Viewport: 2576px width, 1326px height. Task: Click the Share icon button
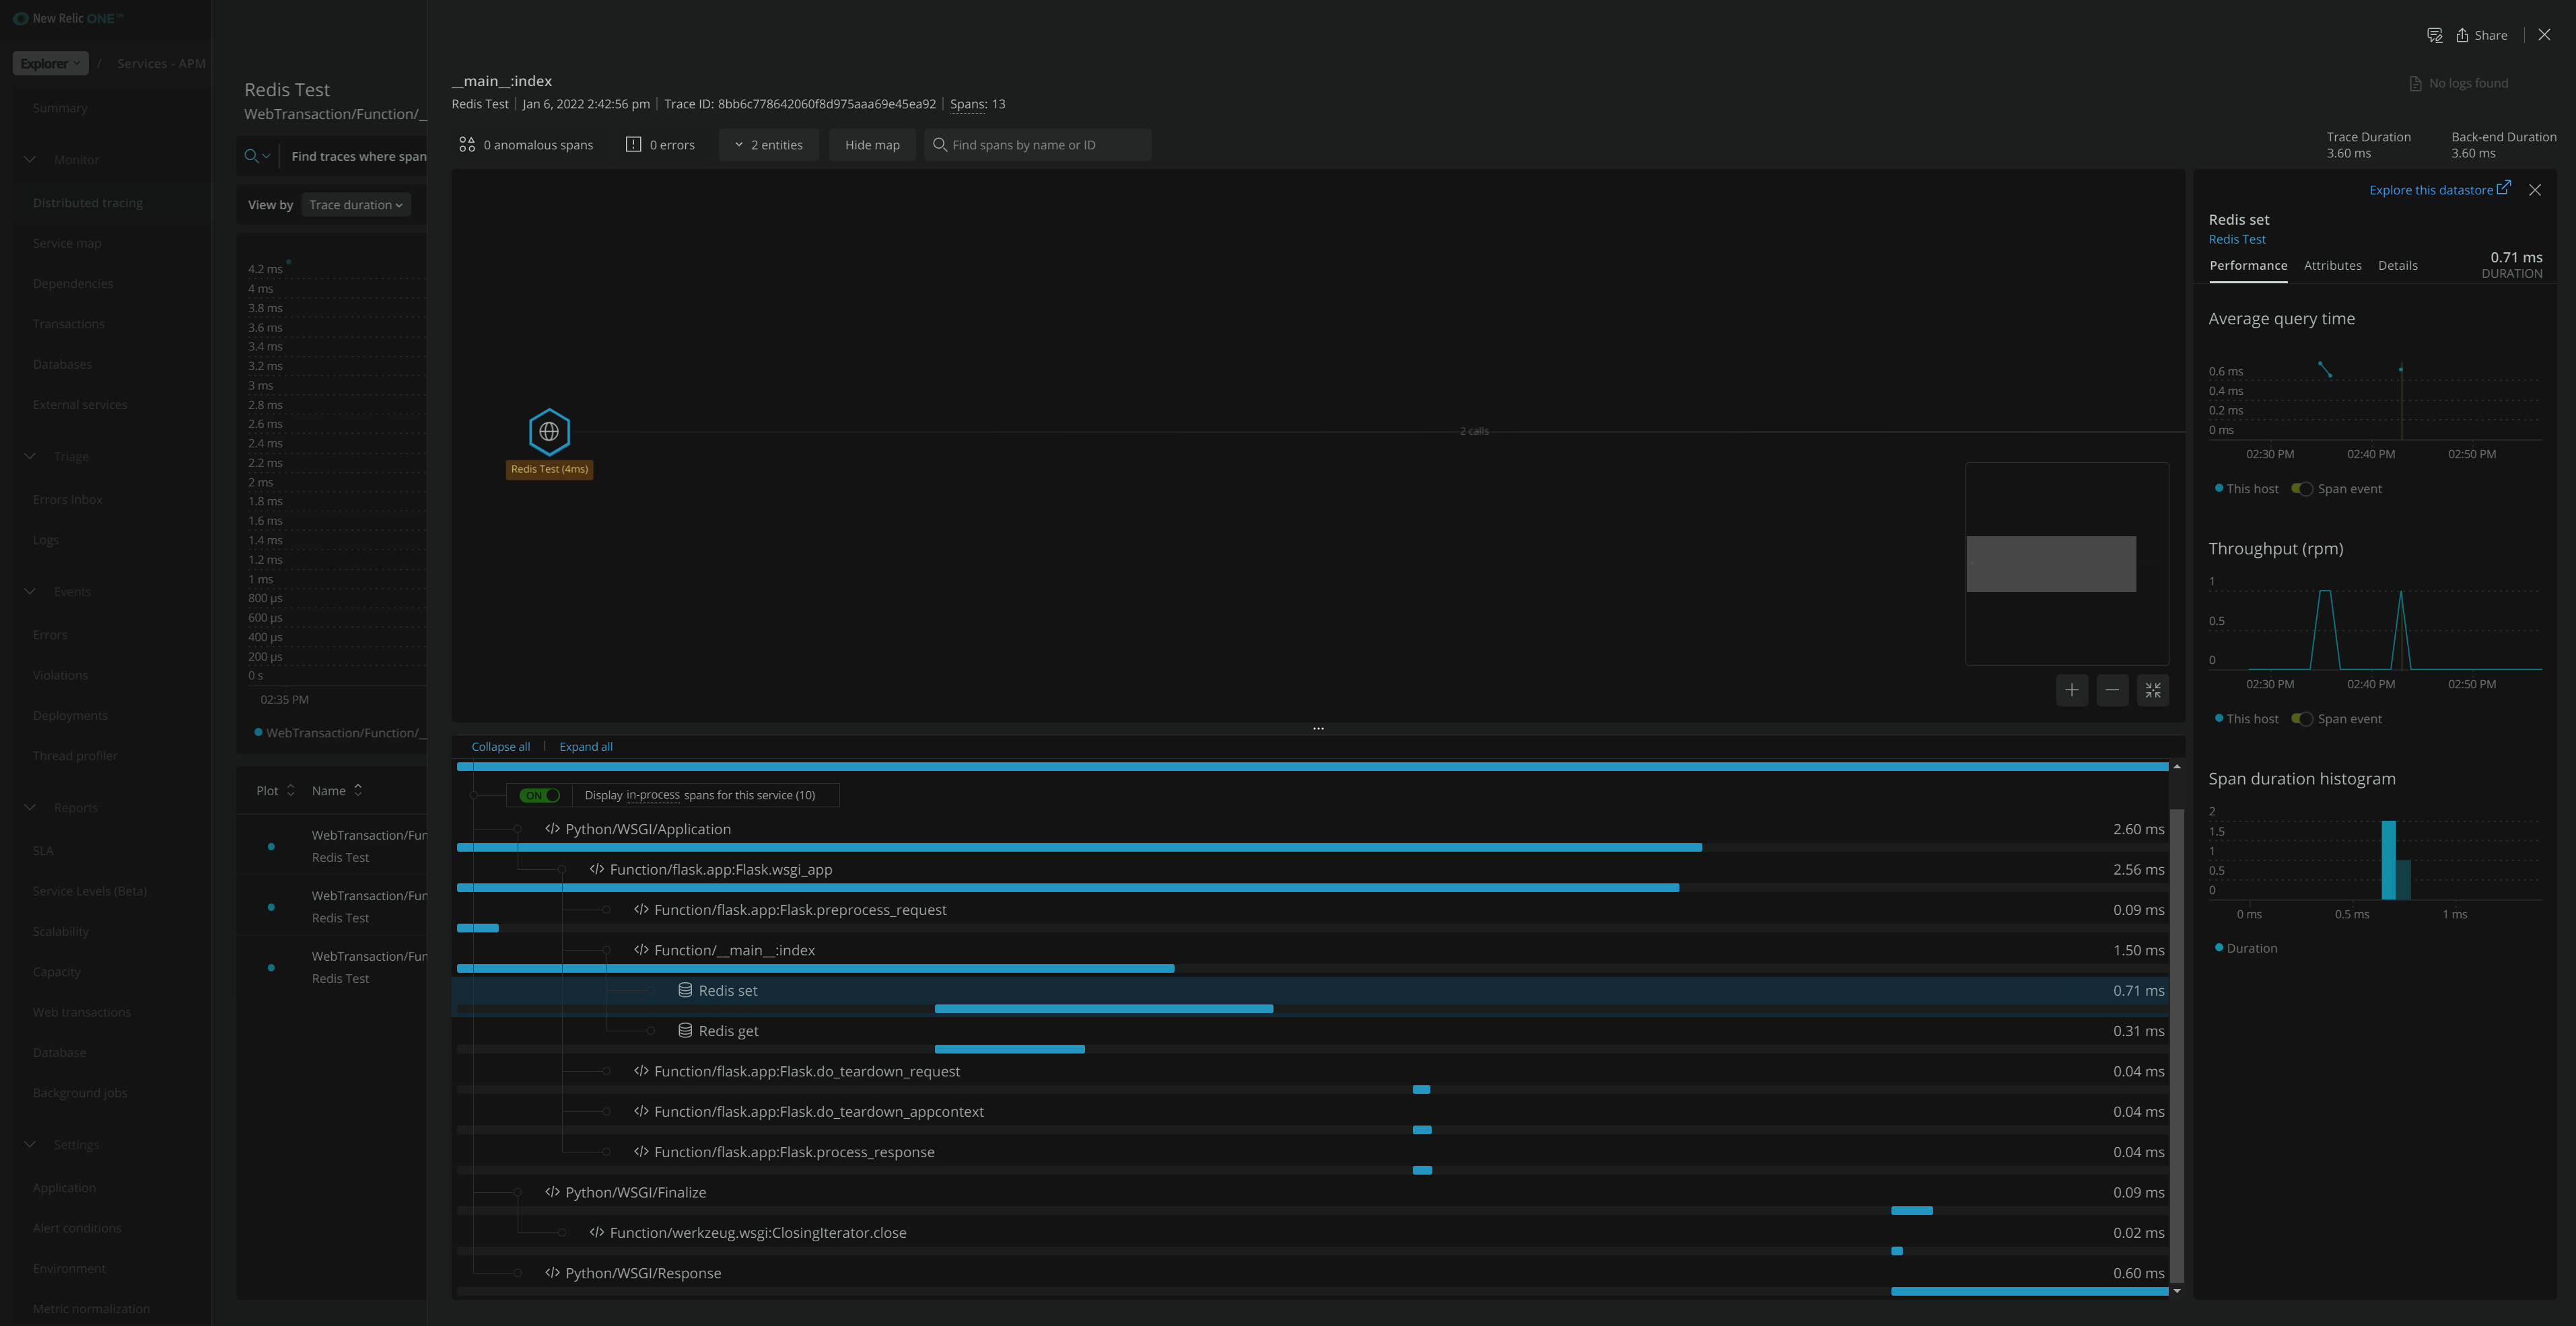[2481, 35]
